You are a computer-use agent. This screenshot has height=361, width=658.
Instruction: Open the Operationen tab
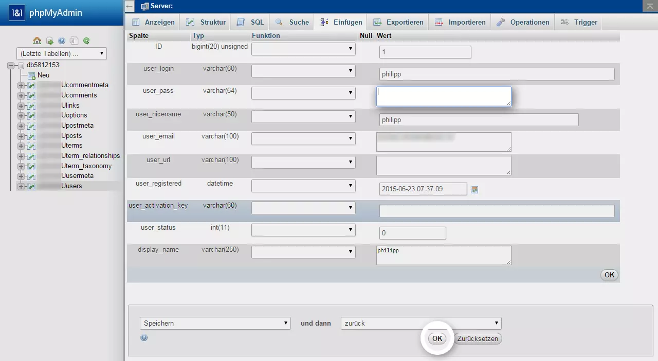[523, 22]
